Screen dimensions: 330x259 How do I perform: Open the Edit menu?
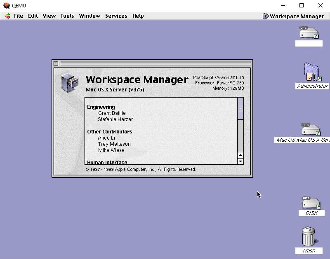33,16
